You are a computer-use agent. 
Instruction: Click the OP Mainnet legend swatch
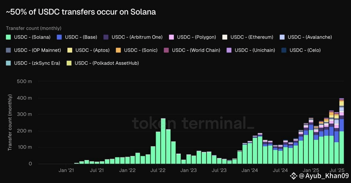pyautogui.click(x=9, y=50)
